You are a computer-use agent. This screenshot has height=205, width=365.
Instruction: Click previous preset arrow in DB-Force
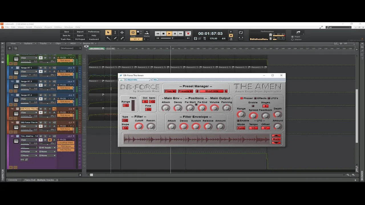coord(197,91)
